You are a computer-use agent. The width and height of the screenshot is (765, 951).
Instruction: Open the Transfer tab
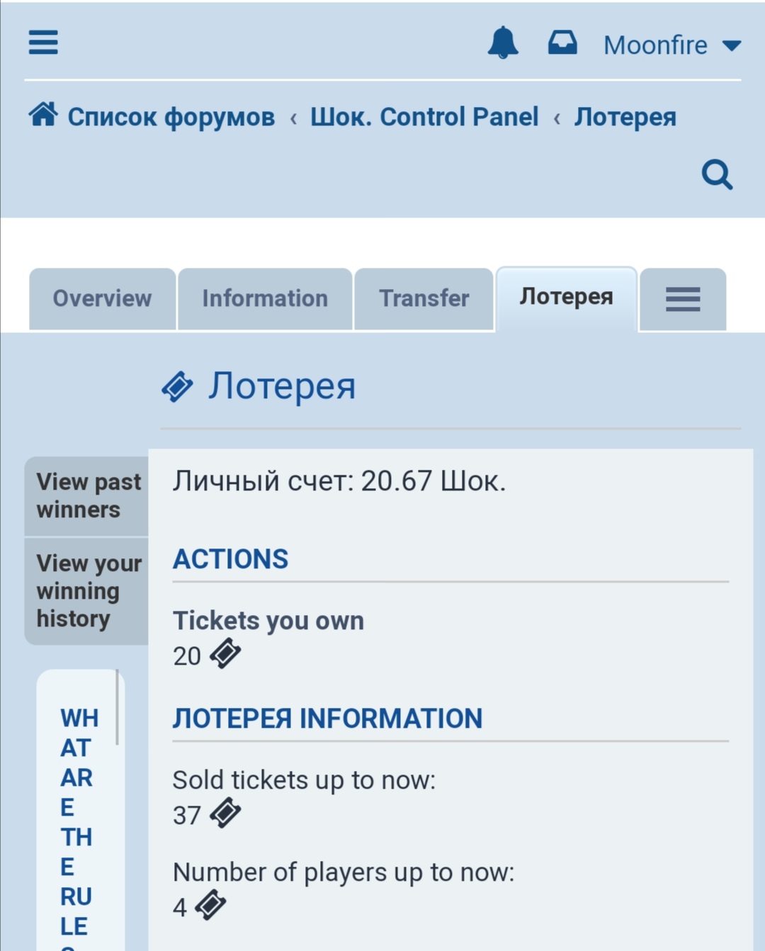[424, 298]
